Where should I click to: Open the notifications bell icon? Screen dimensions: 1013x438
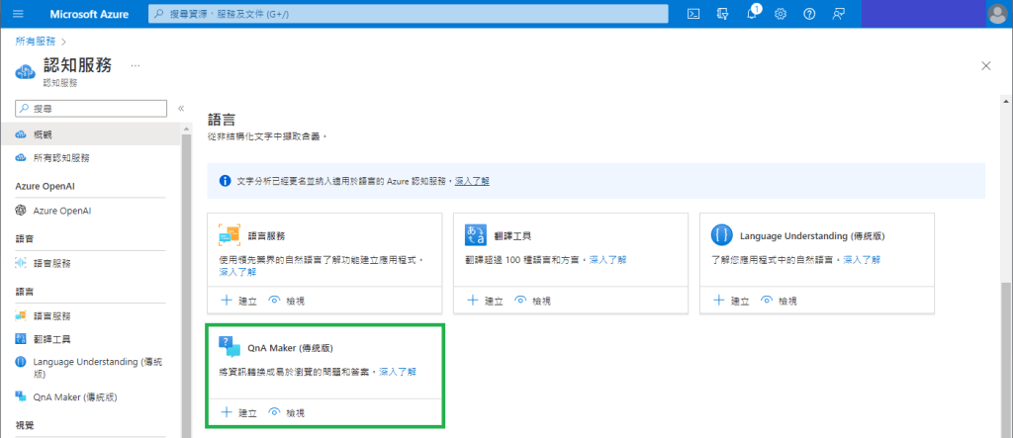(752, 14)
